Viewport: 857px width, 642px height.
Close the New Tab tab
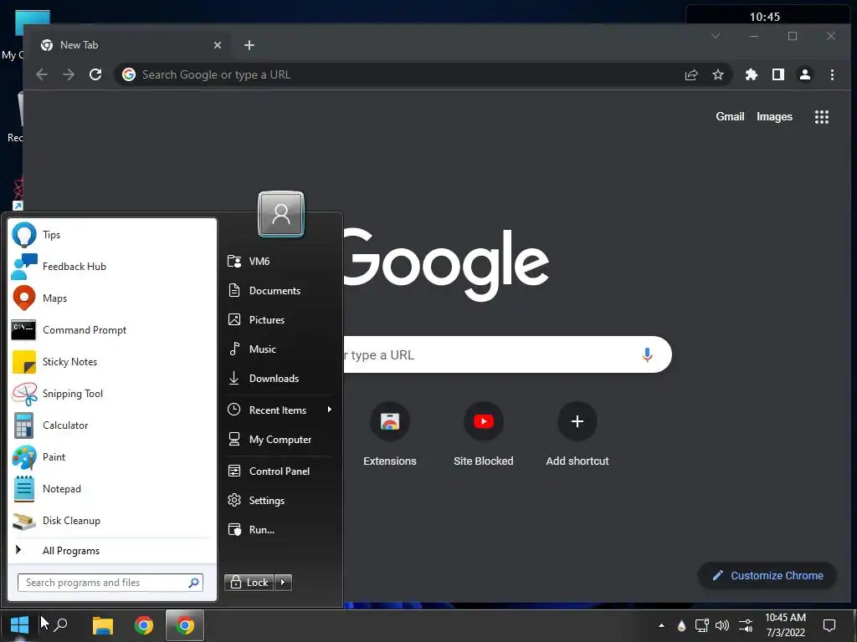point(218,45)
